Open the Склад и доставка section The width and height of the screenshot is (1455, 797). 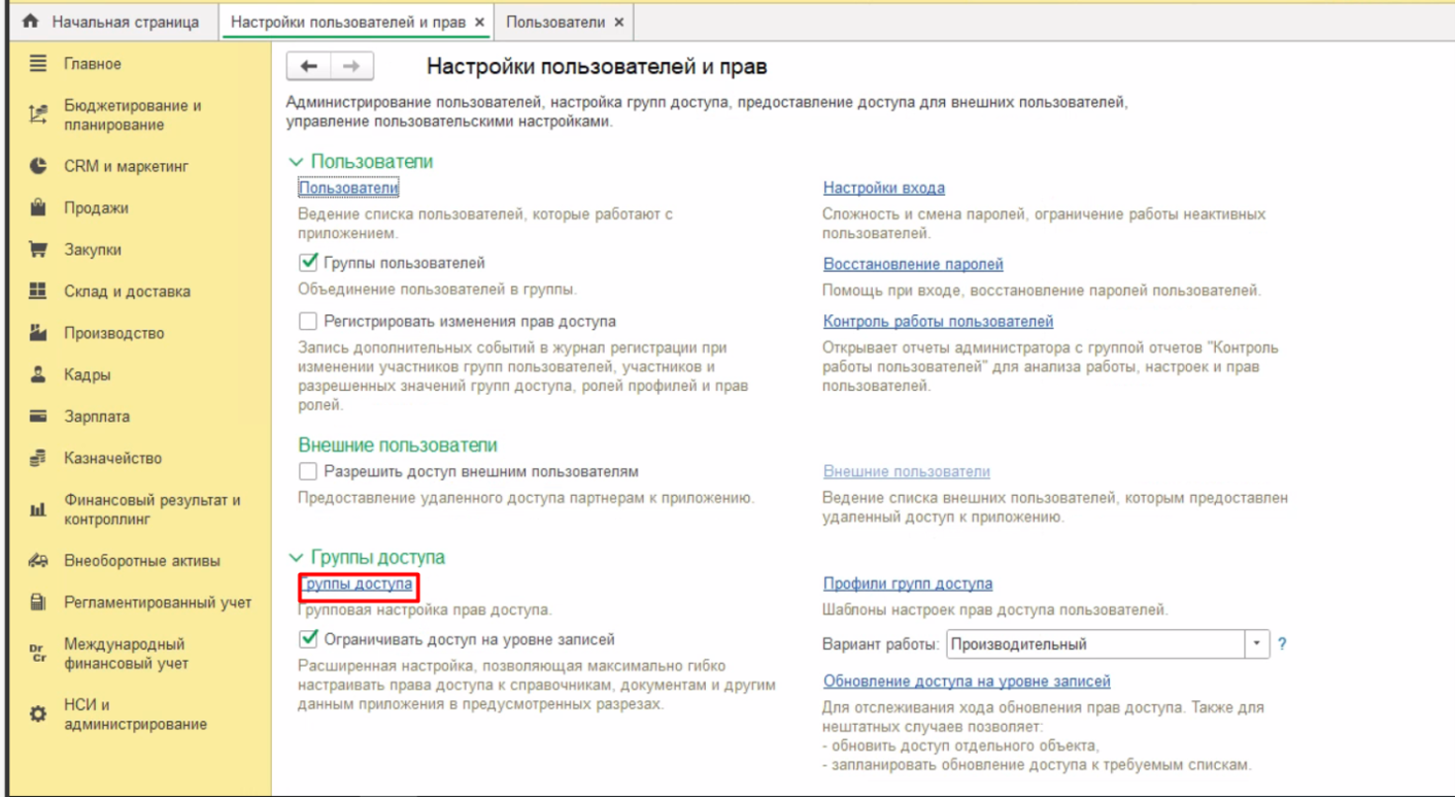[128, 291]
